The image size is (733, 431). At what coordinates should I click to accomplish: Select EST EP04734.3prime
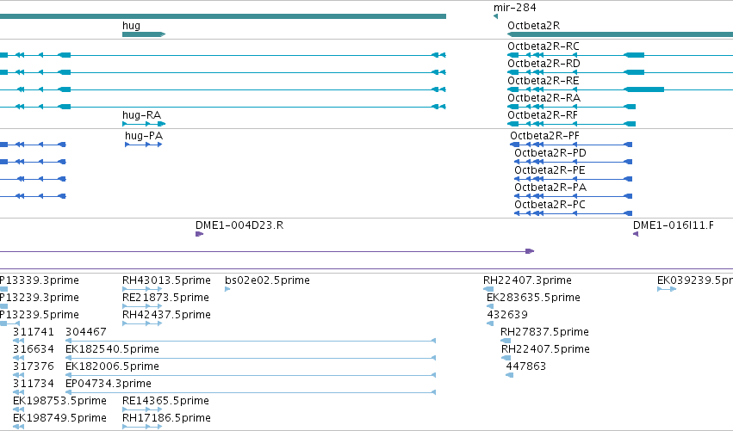coord(109,385)
